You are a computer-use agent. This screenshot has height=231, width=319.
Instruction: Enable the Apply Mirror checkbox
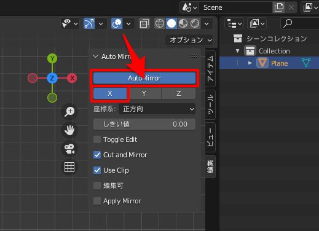pyautogui.click(x=97, y=201)
